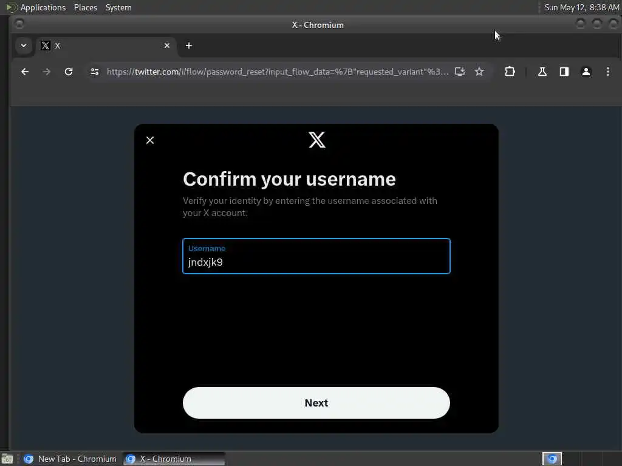The image size is (622, 466).
Task: Click the browser back arrow
Action: pyautogui.click(x=25, y=72)
